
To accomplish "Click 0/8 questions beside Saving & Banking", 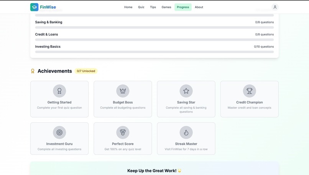I will click(x=265, y=22).
